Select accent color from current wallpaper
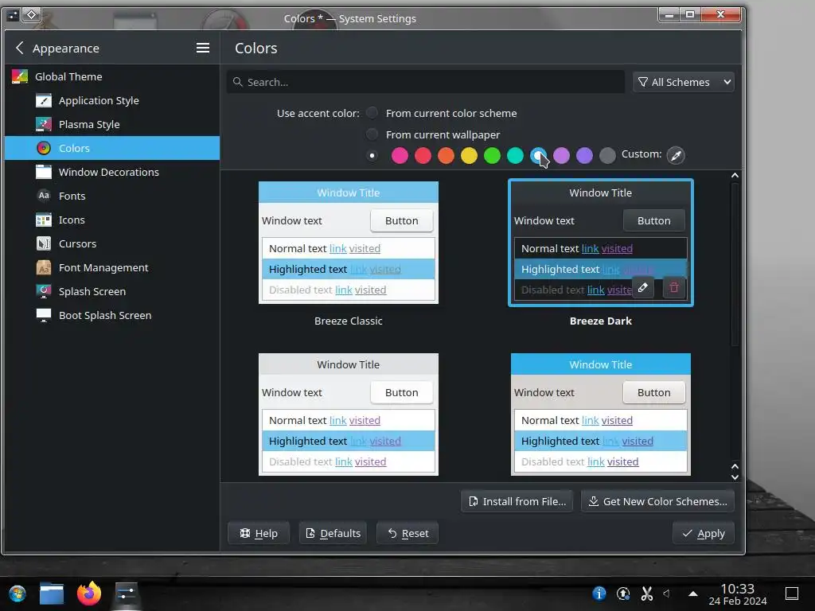 click(x=372, y=134)
